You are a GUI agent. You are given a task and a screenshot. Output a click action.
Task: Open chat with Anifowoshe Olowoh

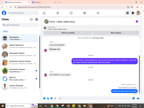tap(19, 71)
